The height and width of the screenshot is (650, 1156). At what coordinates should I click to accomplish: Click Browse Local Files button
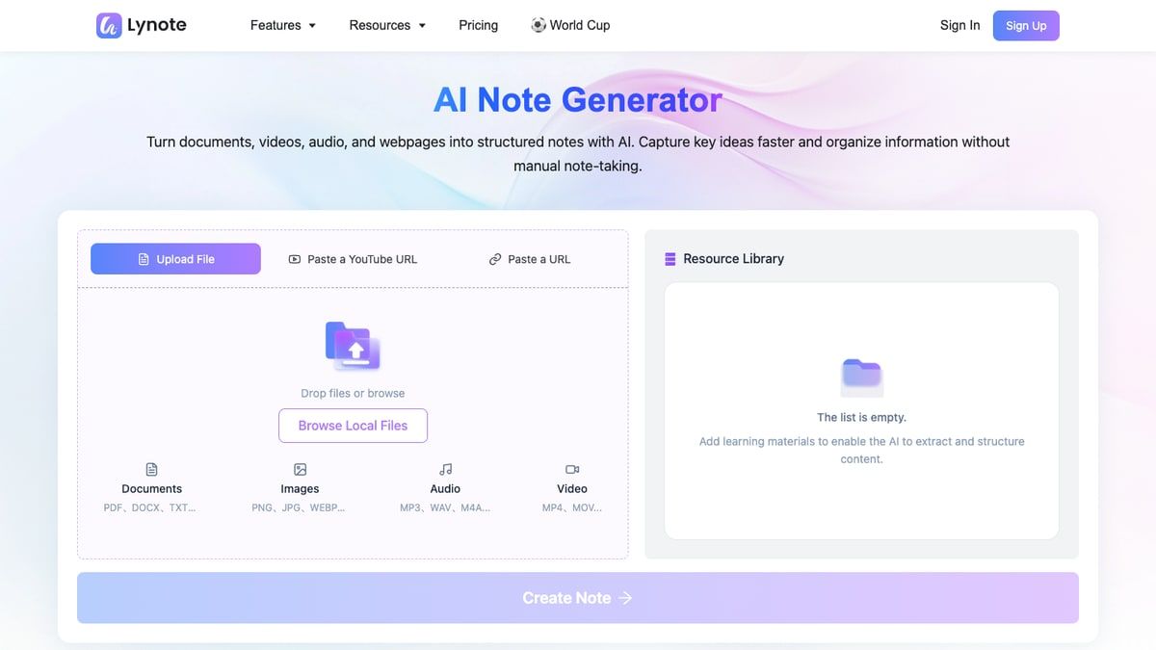pos(353,426)
